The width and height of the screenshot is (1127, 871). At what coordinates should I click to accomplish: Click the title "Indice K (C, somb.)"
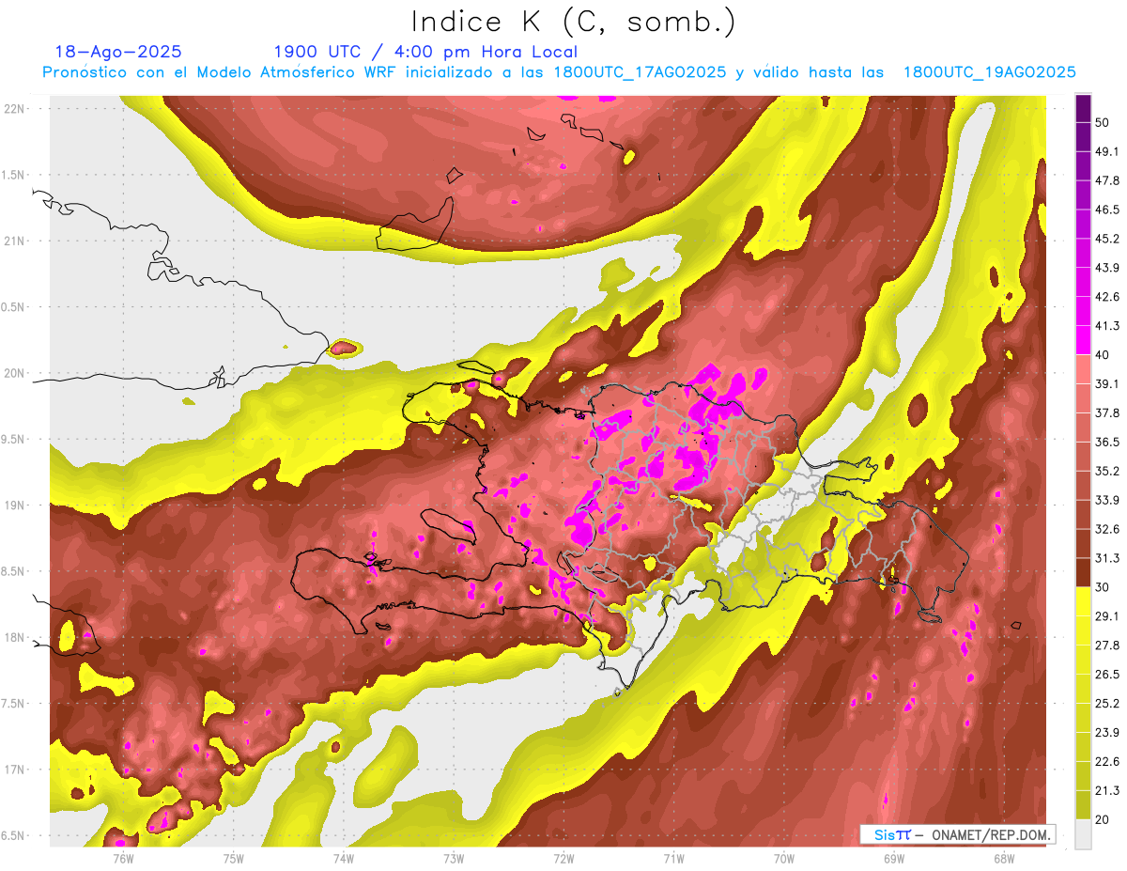click(573, 23)
